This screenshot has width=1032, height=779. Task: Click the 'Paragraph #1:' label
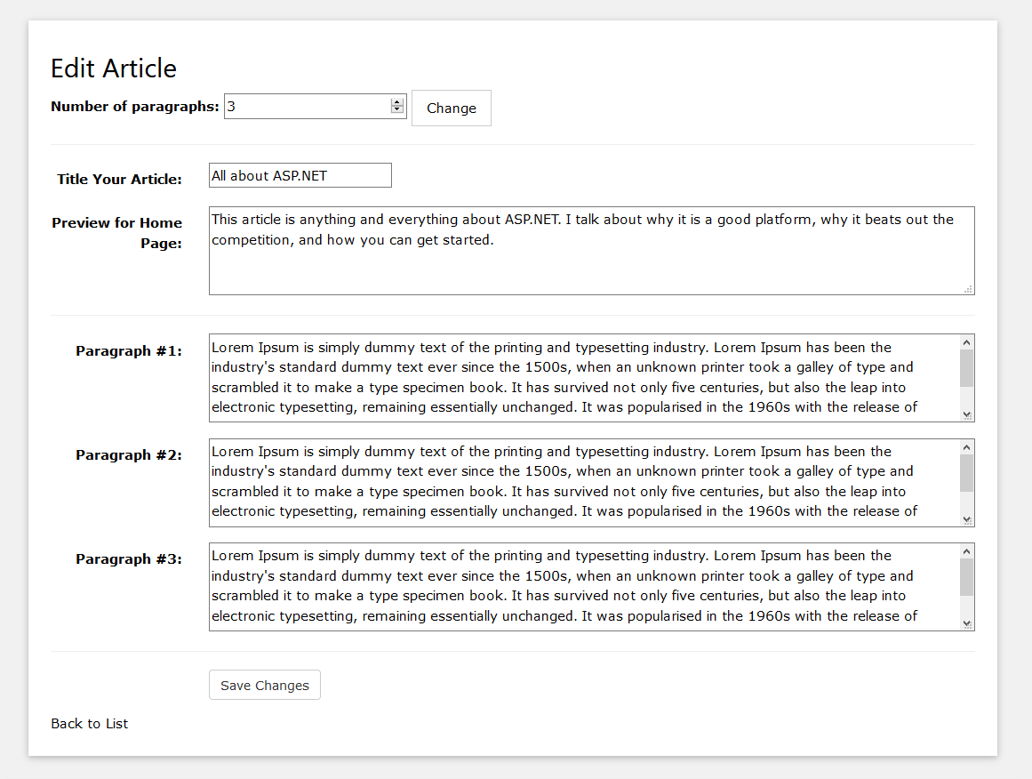[129, 351]
